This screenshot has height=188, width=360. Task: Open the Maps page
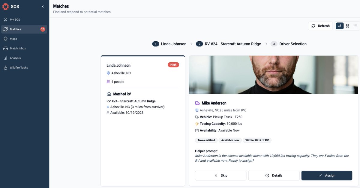click(25, 39)
